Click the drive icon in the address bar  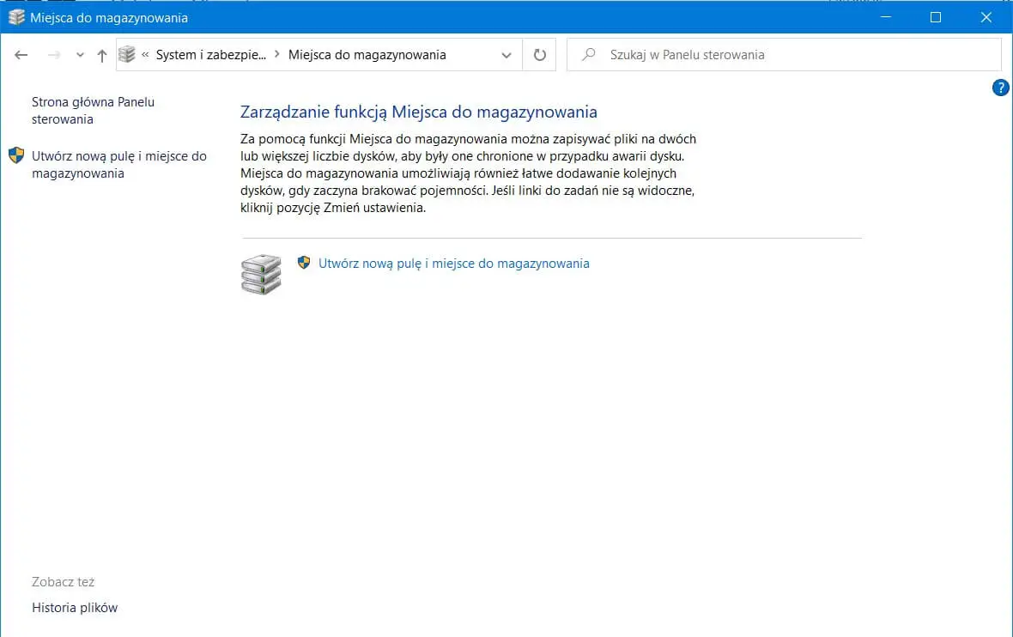pyautogui.click(x=128, y=55)
